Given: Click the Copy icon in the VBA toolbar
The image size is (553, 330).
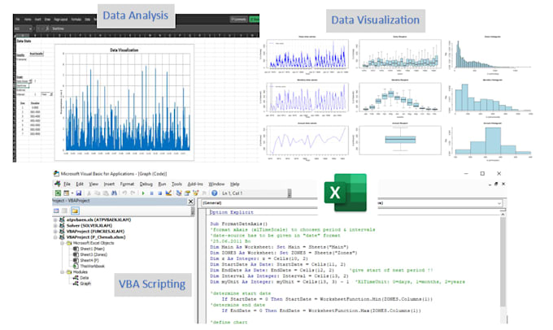Looking at the screenshot, I should tap(98, 193).
